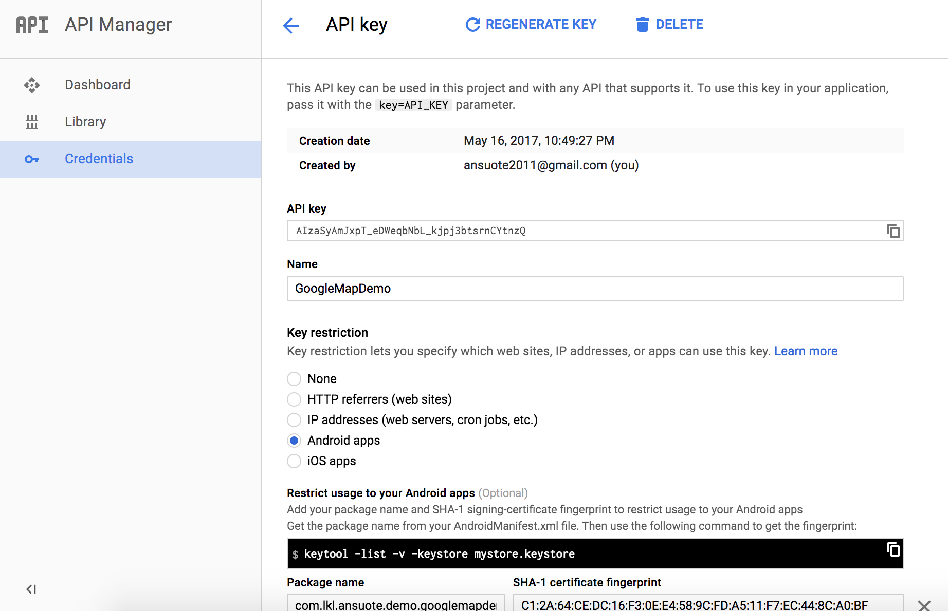Viewport: 948px width, 611px height.
Task: Click the keytool command text
Action: point(440,554)
